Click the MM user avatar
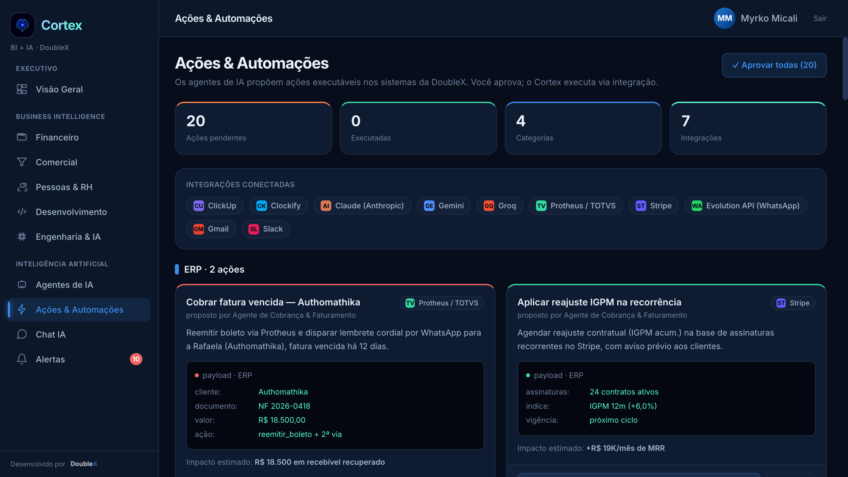This screenshot has width=848, height=477. coord(724,18)
